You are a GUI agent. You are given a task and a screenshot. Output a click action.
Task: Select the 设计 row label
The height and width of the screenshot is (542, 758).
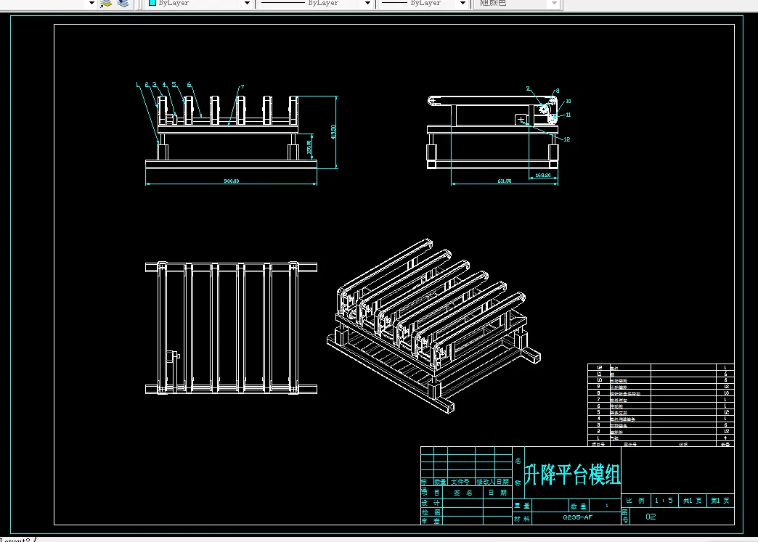431,503
